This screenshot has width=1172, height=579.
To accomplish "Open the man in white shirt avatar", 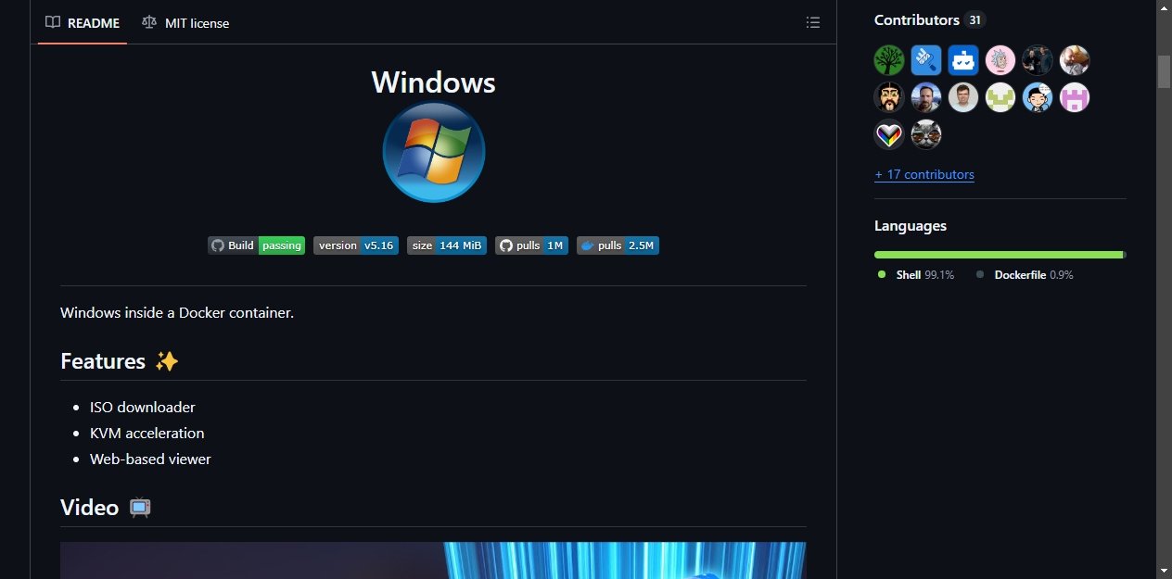I will pos(963,97).
